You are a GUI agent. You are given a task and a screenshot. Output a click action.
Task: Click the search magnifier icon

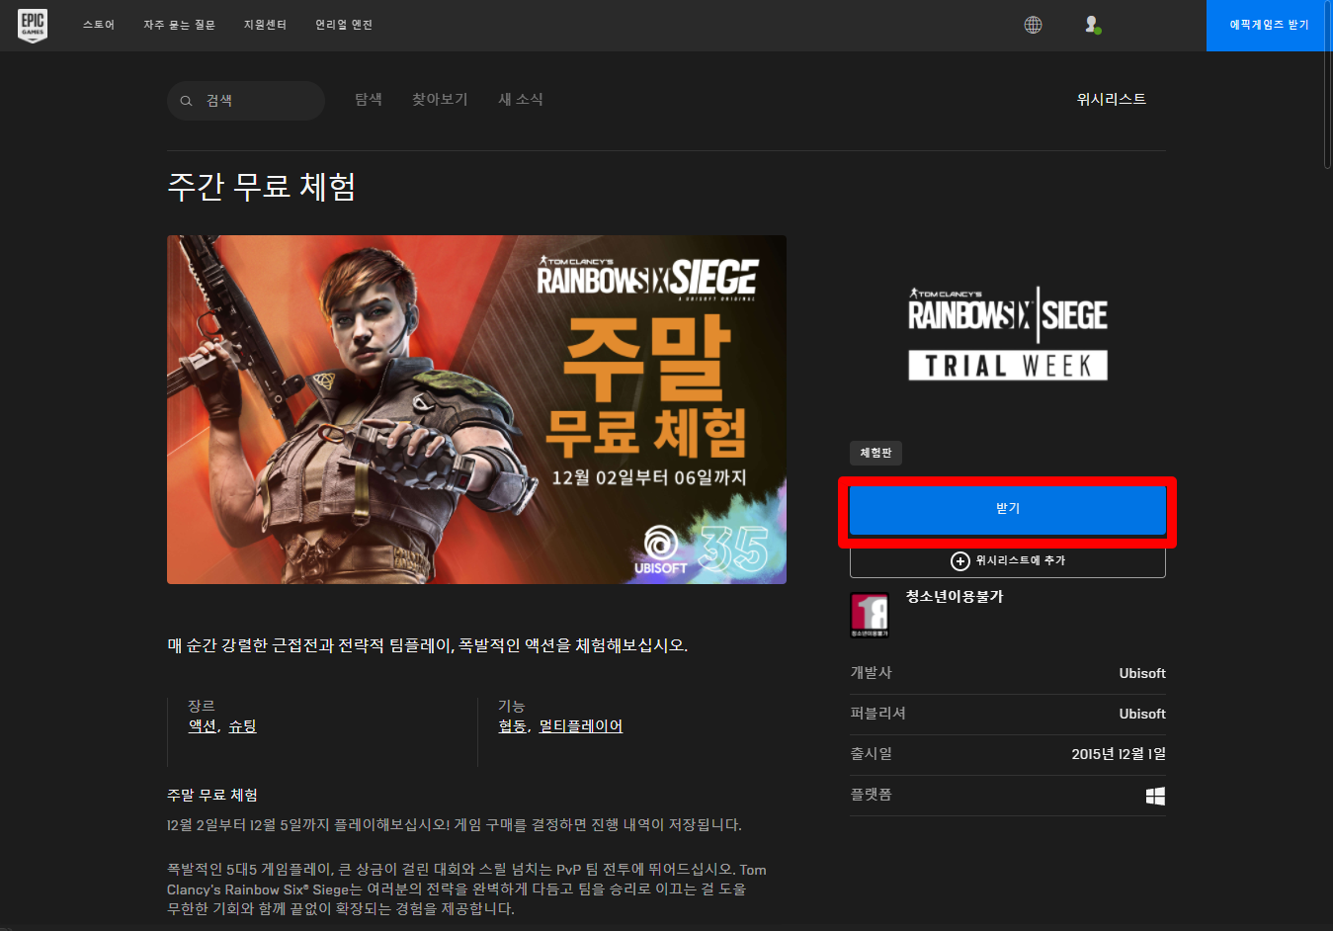[x=186, y=101]
